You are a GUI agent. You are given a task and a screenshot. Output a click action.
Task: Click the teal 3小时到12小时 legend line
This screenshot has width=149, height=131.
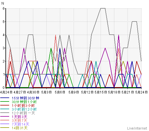[x=5, y=109]
